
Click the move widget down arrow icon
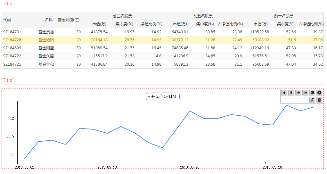point(291,93)
